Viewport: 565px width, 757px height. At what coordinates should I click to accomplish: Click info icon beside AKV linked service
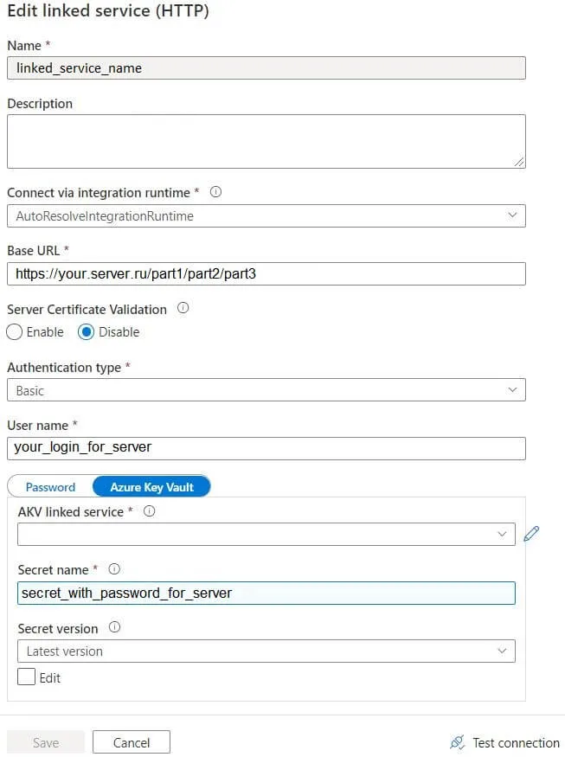click(149, 511)
